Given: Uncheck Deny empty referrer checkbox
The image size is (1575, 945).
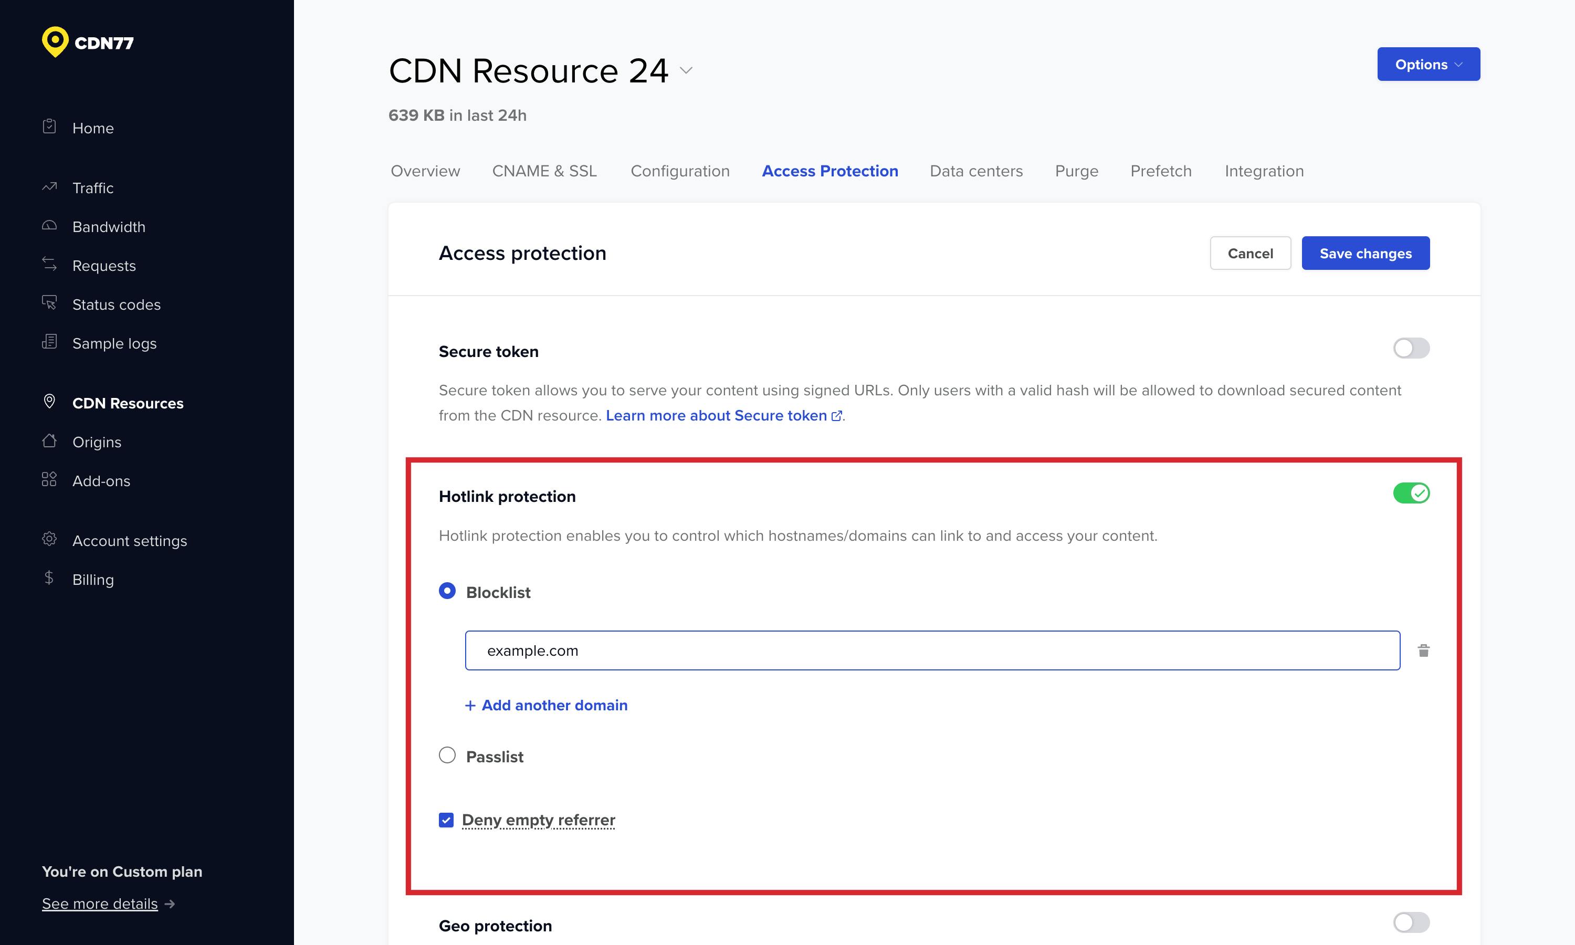Looking at the screenshot, I should tap(446, 820).
